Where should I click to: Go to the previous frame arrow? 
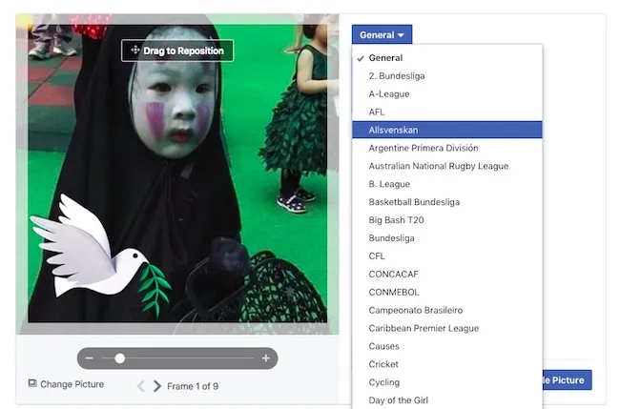click(141, 386)
